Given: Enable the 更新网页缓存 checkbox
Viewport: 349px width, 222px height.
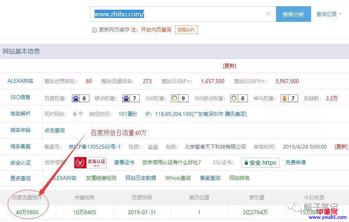Looking at the screenshot, I should click(94, 30).
